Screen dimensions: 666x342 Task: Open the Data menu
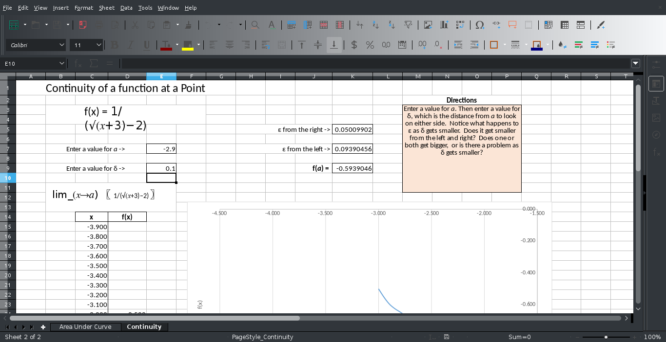[126, 8]
